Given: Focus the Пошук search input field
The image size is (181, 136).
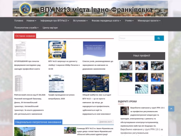Looking at the screenshot, I should (137, 38).
